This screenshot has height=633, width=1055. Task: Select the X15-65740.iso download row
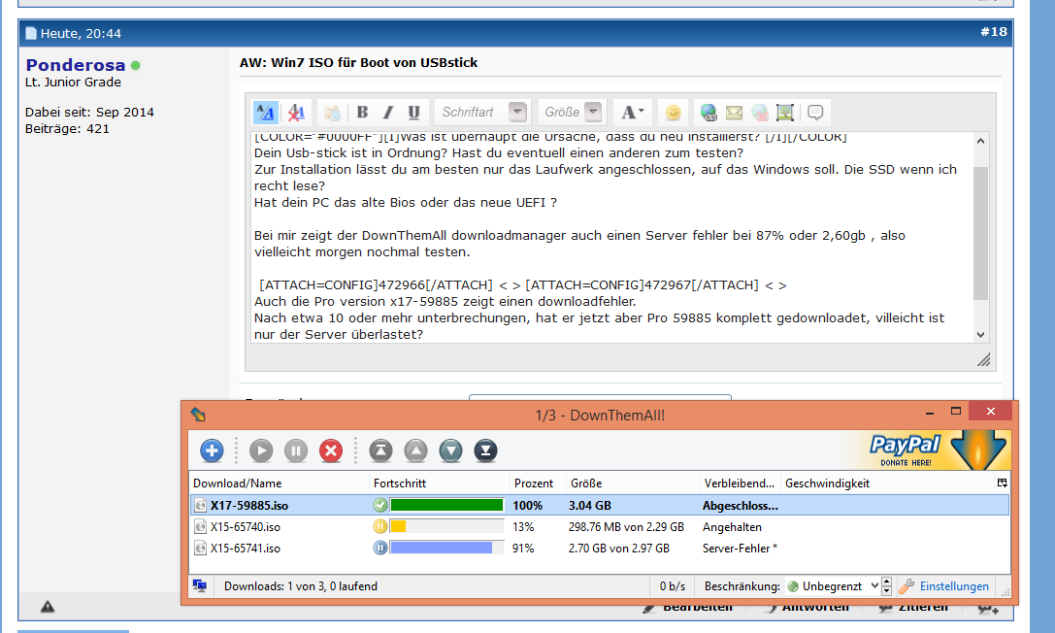click(x=600, y=527)
